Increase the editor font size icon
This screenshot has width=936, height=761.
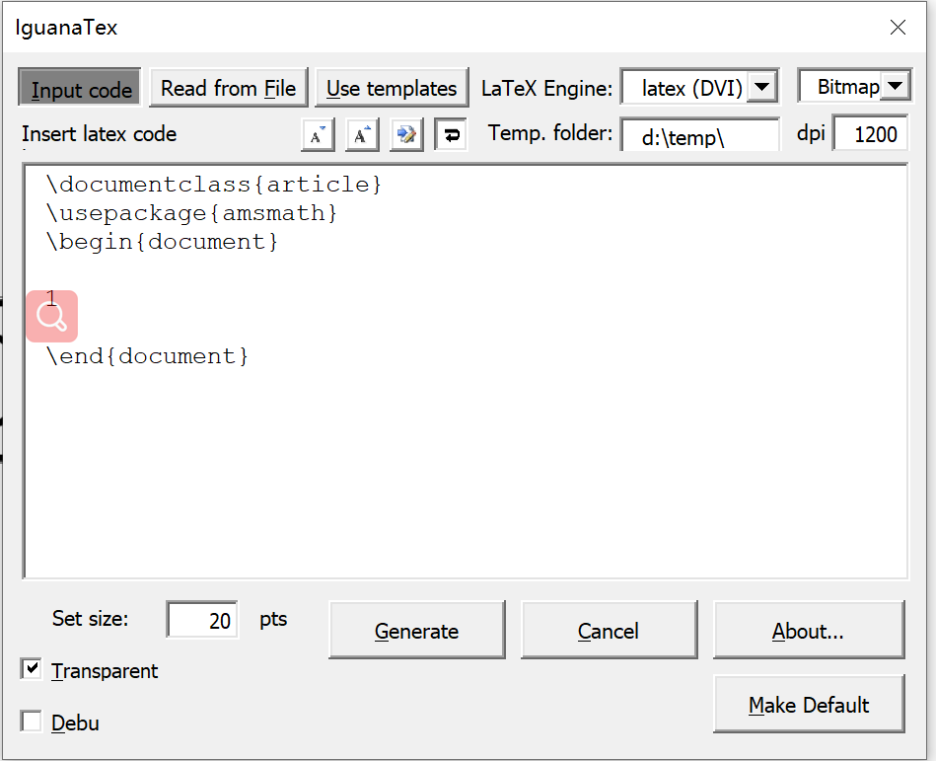coord(362,134)
